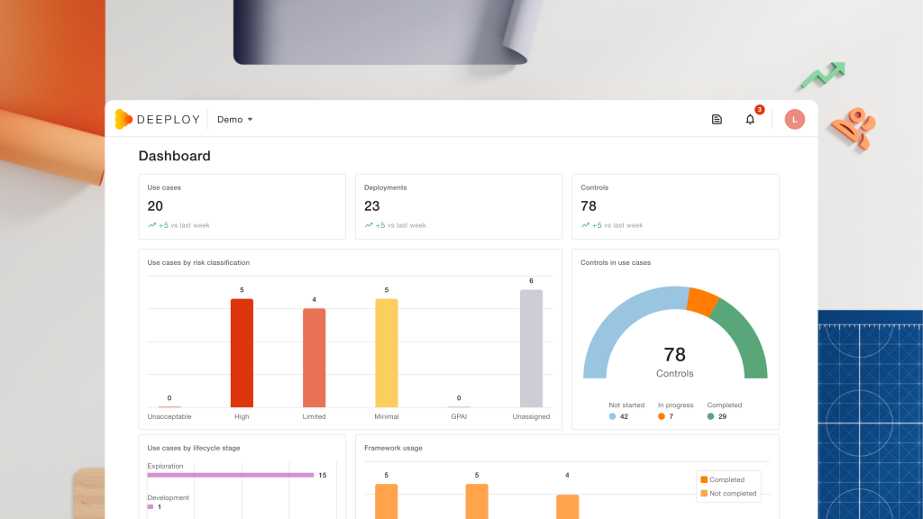
Task: Select the Completed legend under Controls gauge
Action: pyautogui.click(x=724, y=411)
